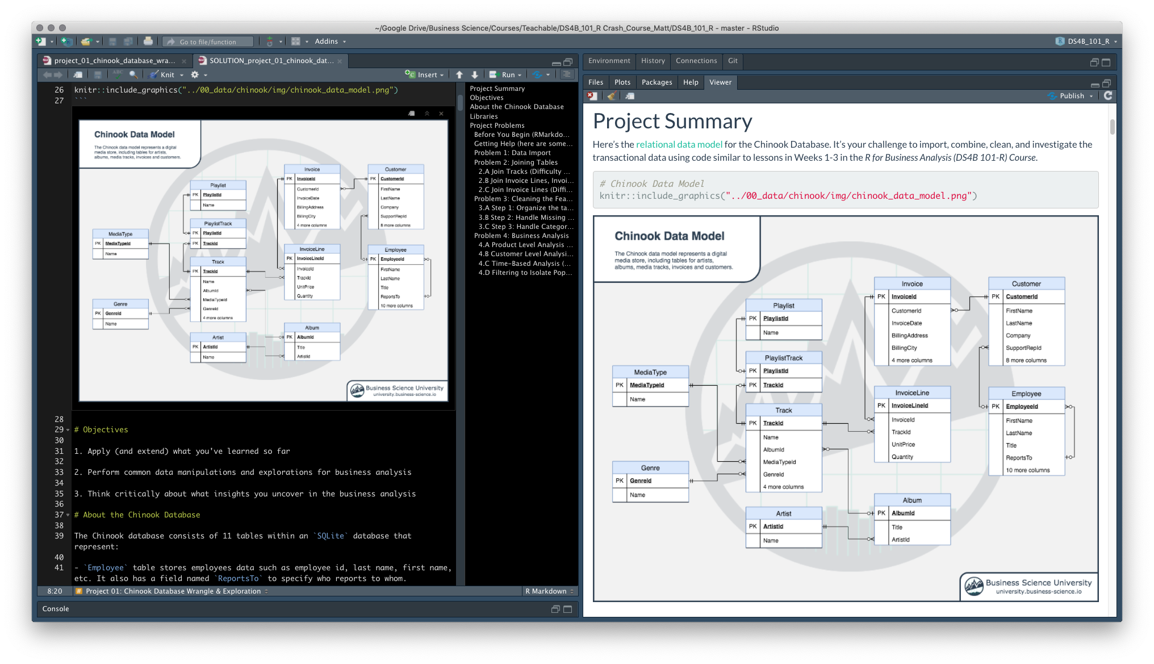Open Find/Replace with the magnifier icon
The image size is (1154, 664).
(133, 74)
